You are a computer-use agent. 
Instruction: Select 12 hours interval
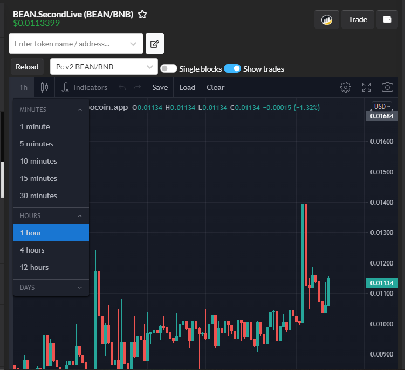(51, 267)
